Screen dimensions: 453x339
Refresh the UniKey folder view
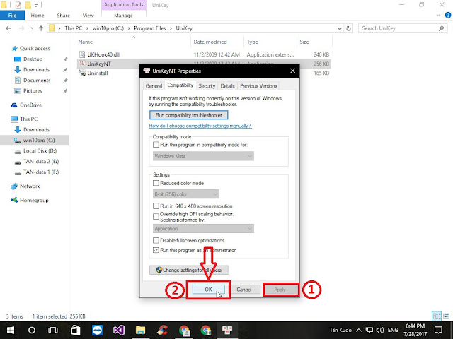click(348, 28)
